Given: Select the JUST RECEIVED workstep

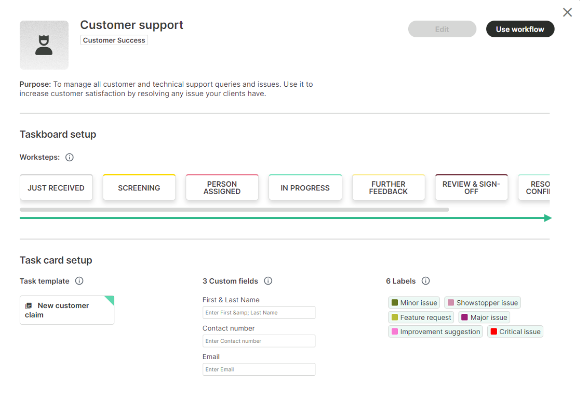Looking at the screenshot, I should (x=56, y=188).
